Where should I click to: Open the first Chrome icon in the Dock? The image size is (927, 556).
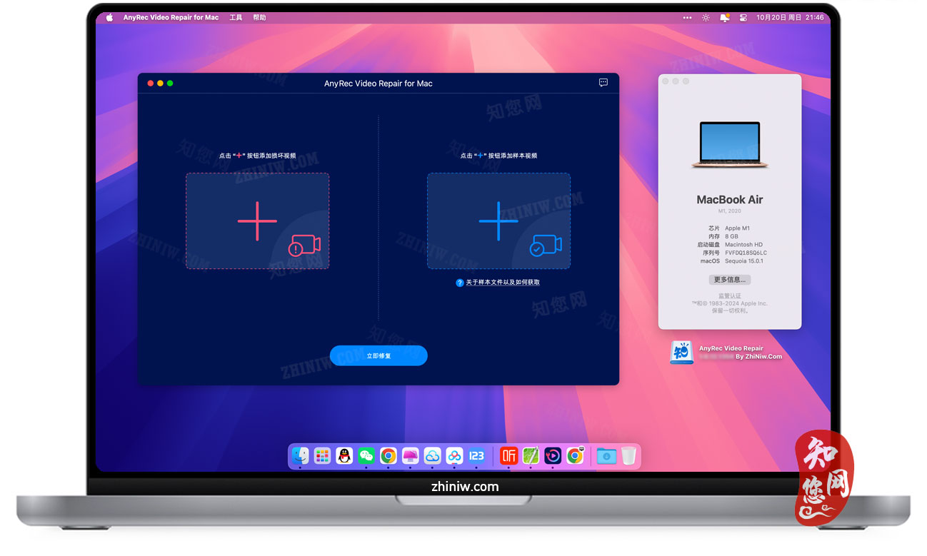[389, 455]
